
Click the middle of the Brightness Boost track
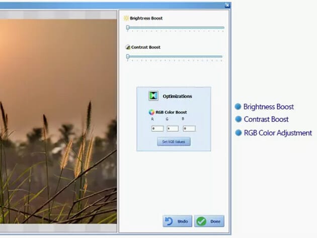pyautogui.click(x=175, y=28)
